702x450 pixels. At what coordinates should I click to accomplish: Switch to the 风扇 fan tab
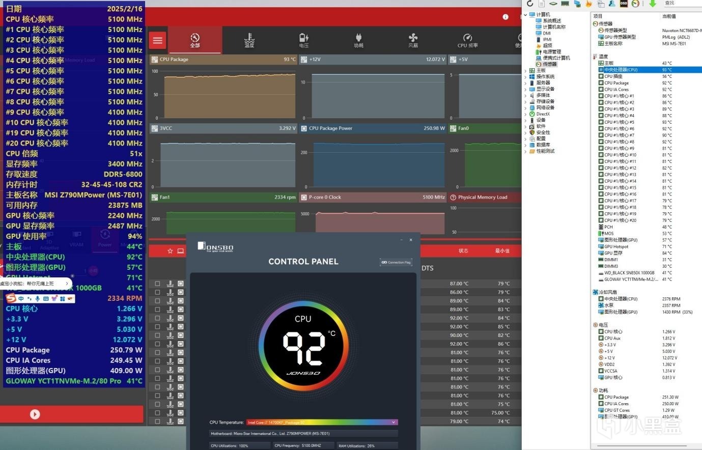tap(413, 40)
